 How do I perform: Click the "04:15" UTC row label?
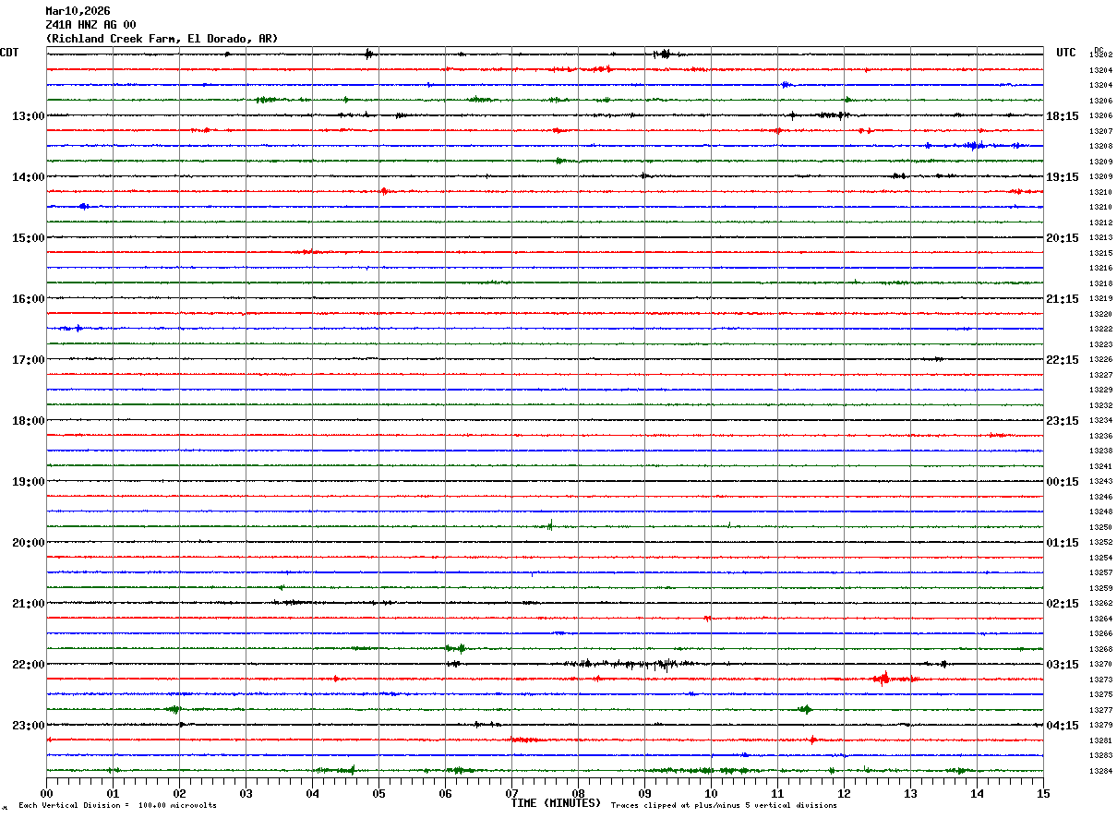[1063, 726]
